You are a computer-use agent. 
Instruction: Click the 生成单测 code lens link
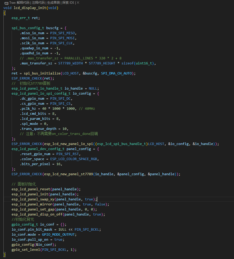pyautogui.click(x=53, y=3)
